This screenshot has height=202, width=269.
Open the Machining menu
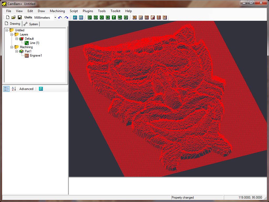(57, 11)
